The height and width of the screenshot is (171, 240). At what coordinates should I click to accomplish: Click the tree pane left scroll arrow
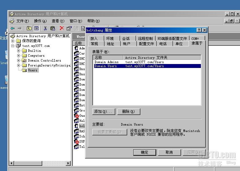click(x=12, y=163)
